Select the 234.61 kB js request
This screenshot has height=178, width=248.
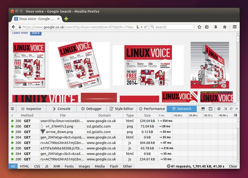click(x=123, y=159)
